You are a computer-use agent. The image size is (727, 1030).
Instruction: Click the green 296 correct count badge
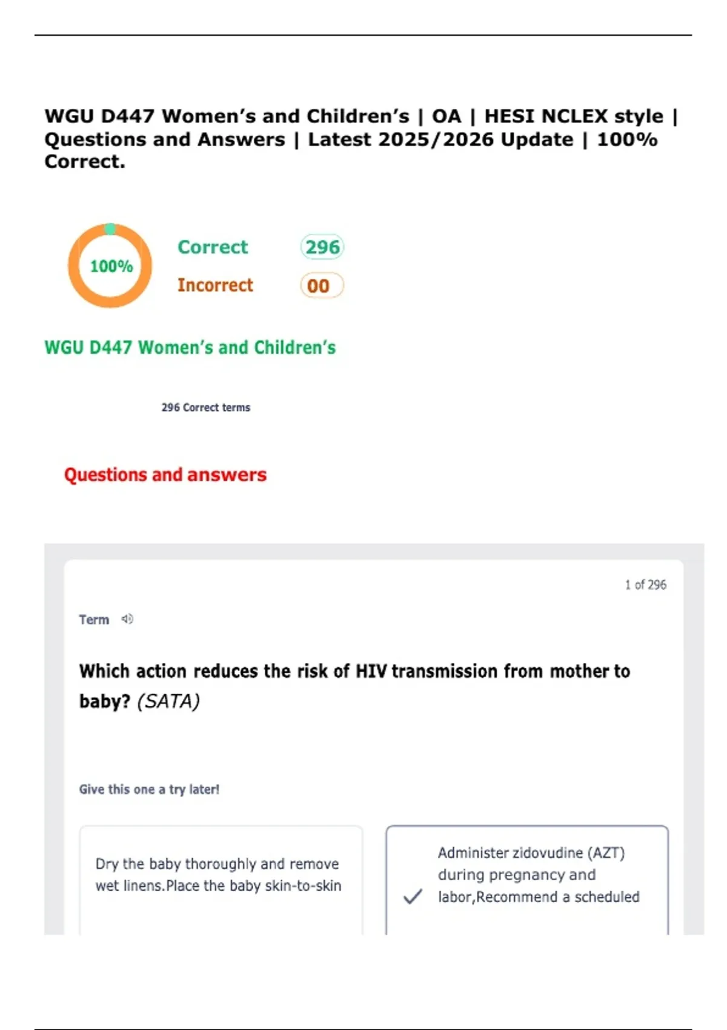[322, 247]
